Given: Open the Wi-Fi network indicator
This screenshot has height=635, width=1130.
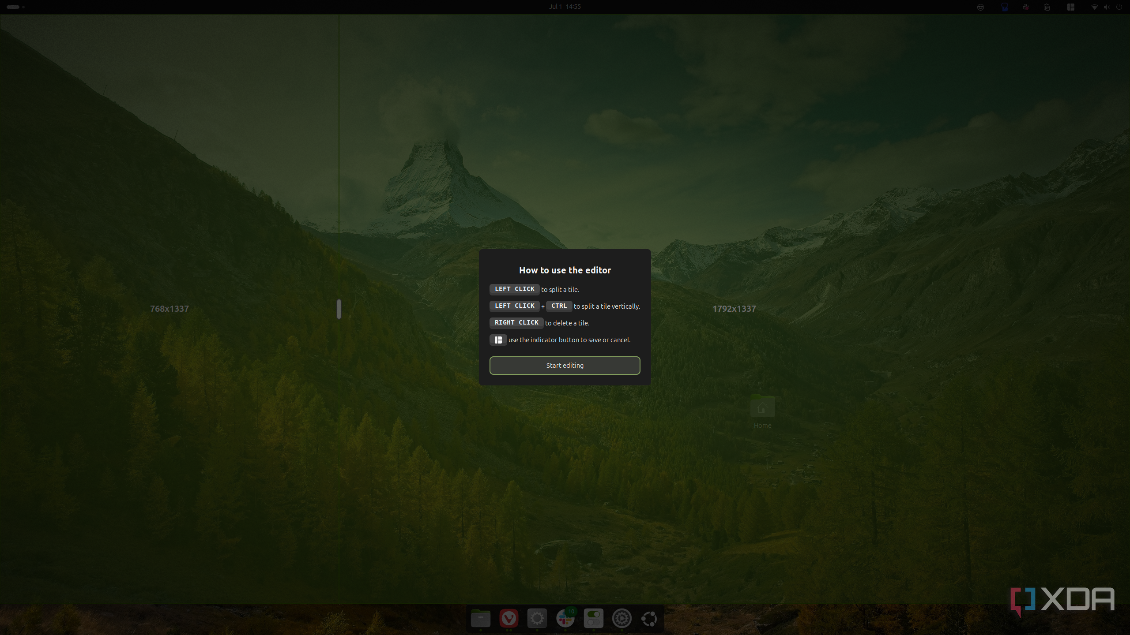Looking at the screenshot, I should [1095, 7].
